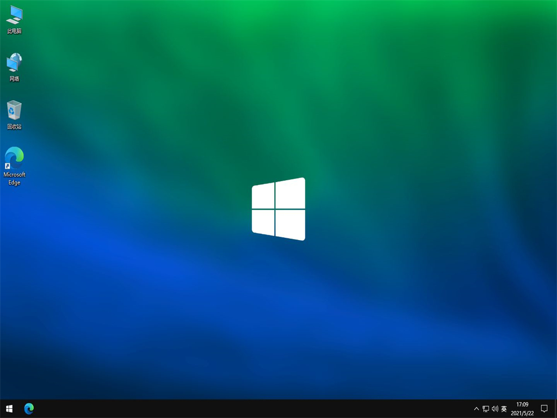This screenshot has height=418, width=557.
Task: Click the time 17:09 in the taskbar
Action: coord(522,405)
